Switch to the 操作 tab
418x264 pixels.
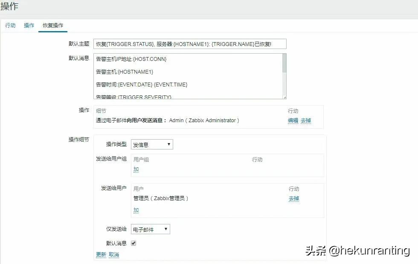click(29, 25)
